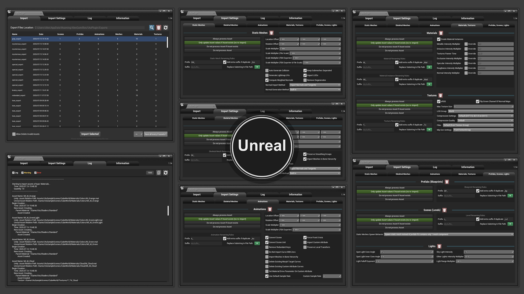Open Static Meshes subtab in Materials, Textures window
The width and height of the screenshot is (524, 294).
tap(371, 25)
